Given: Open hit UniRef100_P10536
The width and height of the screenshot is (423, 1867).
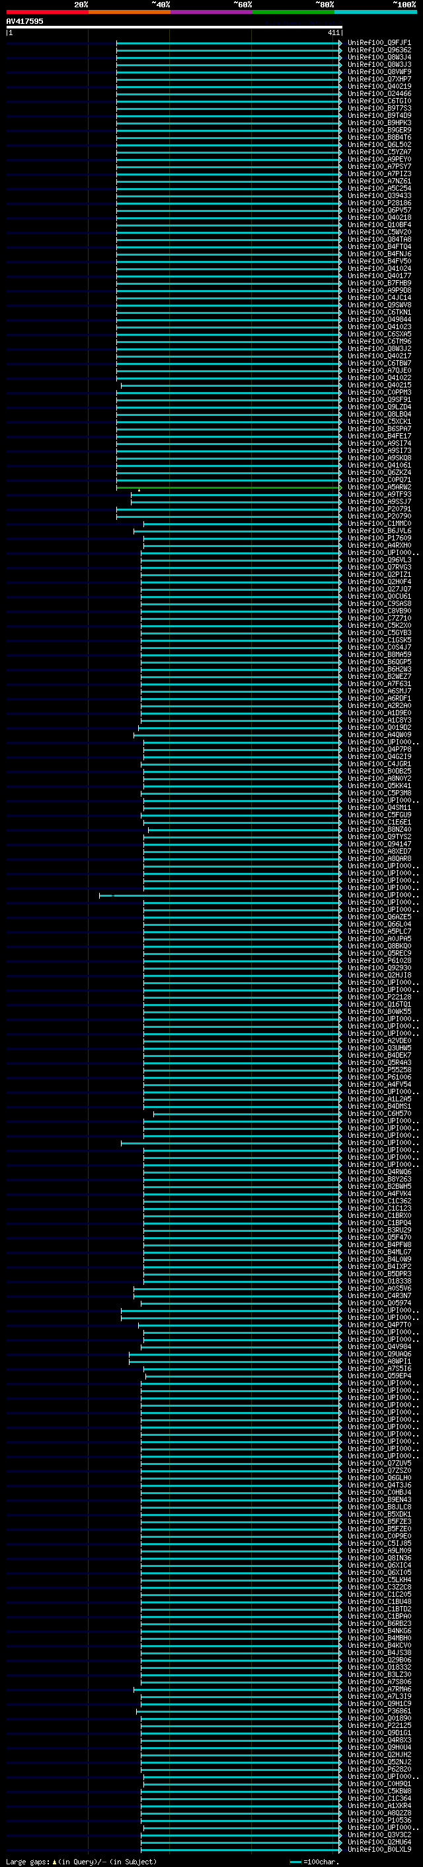Looking at the screenshot, I should click(x=379, y=1820).
